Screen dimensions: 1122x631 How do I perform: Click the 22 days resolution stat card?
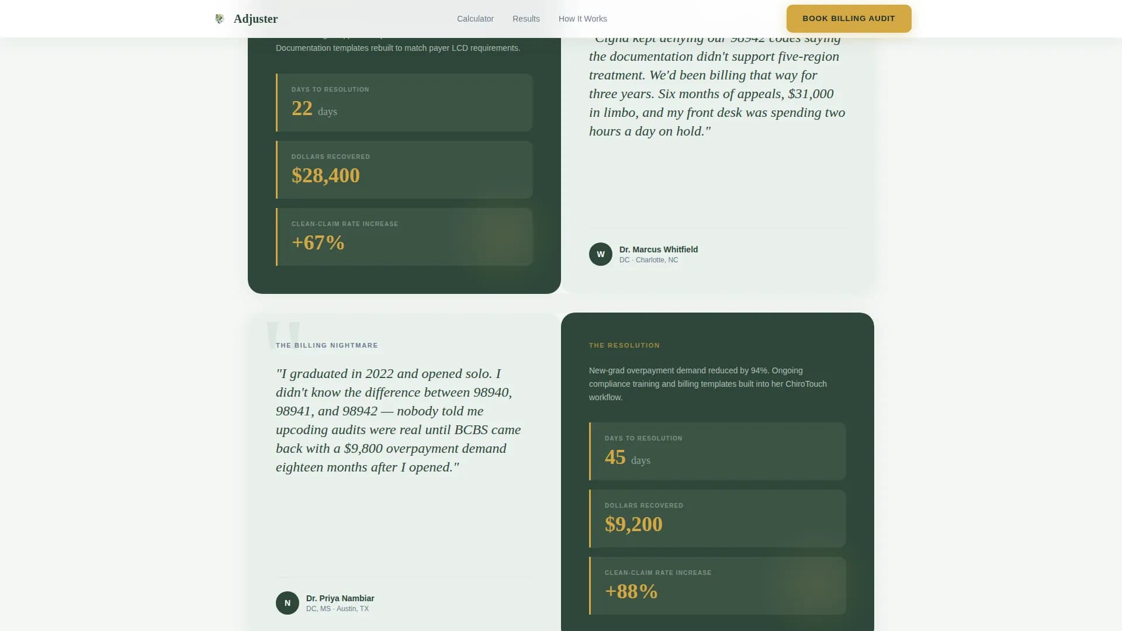[404, 102]
